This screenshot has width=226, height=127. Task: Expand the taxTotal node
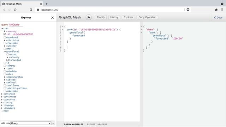(5, 83)
